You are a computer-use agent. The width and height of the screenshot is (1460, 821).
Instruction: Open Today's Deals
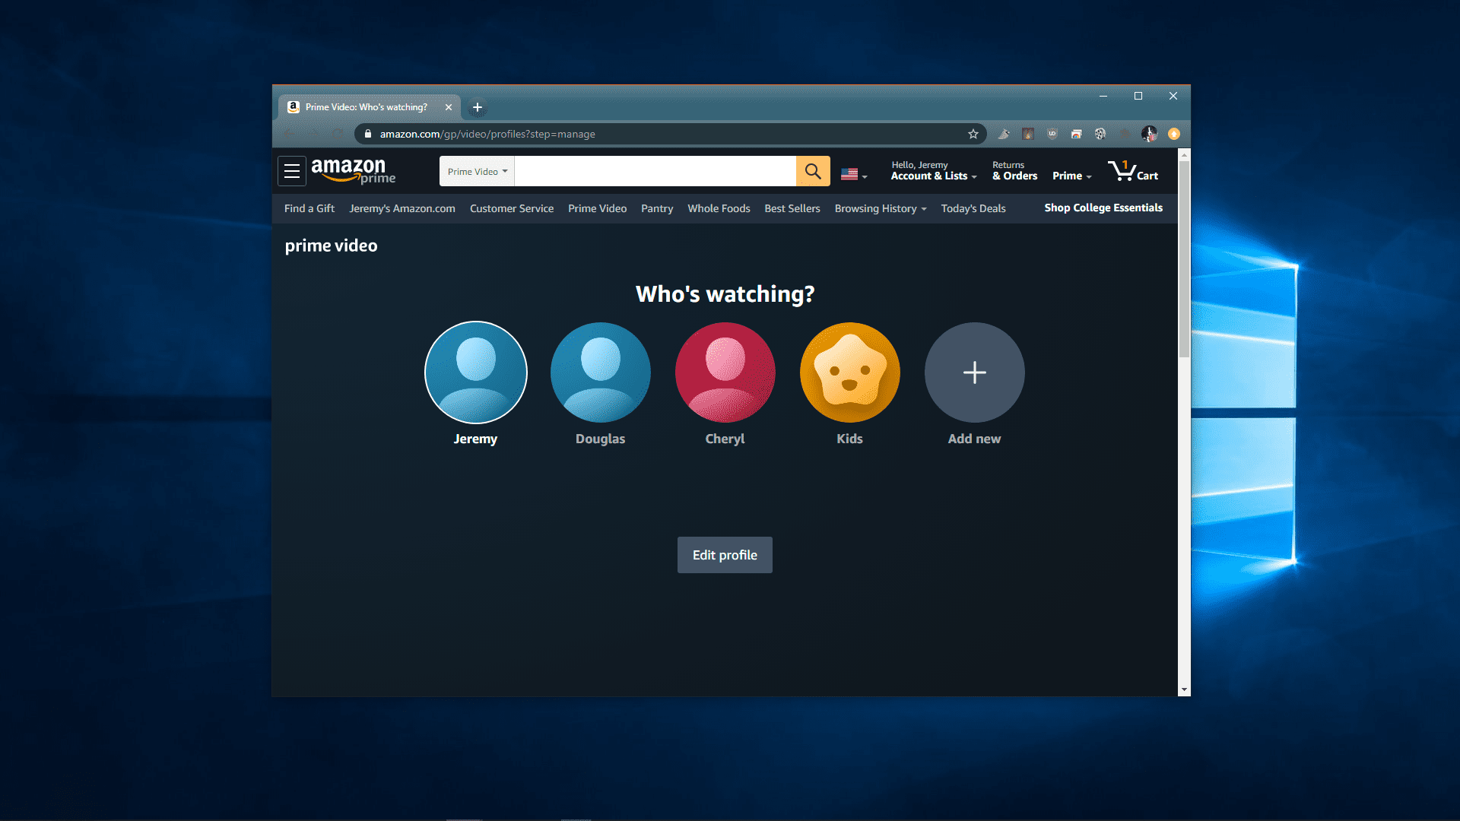pos(973,208)
